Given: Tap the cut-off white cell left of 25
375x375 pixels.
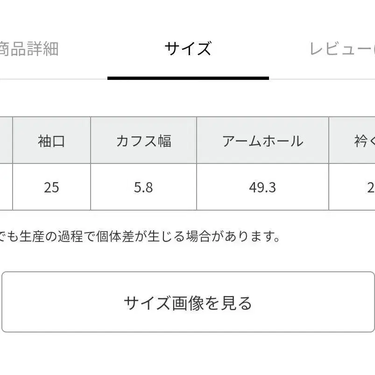Looking at the screenshot, I should (6, 187).
